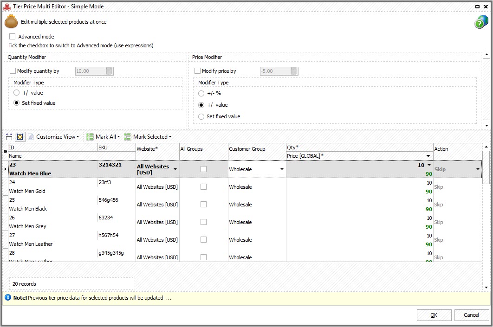Image resolution: width=493 pixels, height=327 pixels.
Task: Click the SKU column header
Action: coord(117,147)
